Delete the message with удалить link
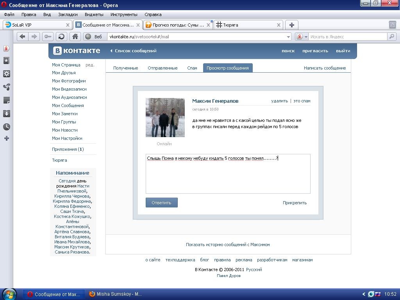The image size is (400, 300). click(279, 101)
